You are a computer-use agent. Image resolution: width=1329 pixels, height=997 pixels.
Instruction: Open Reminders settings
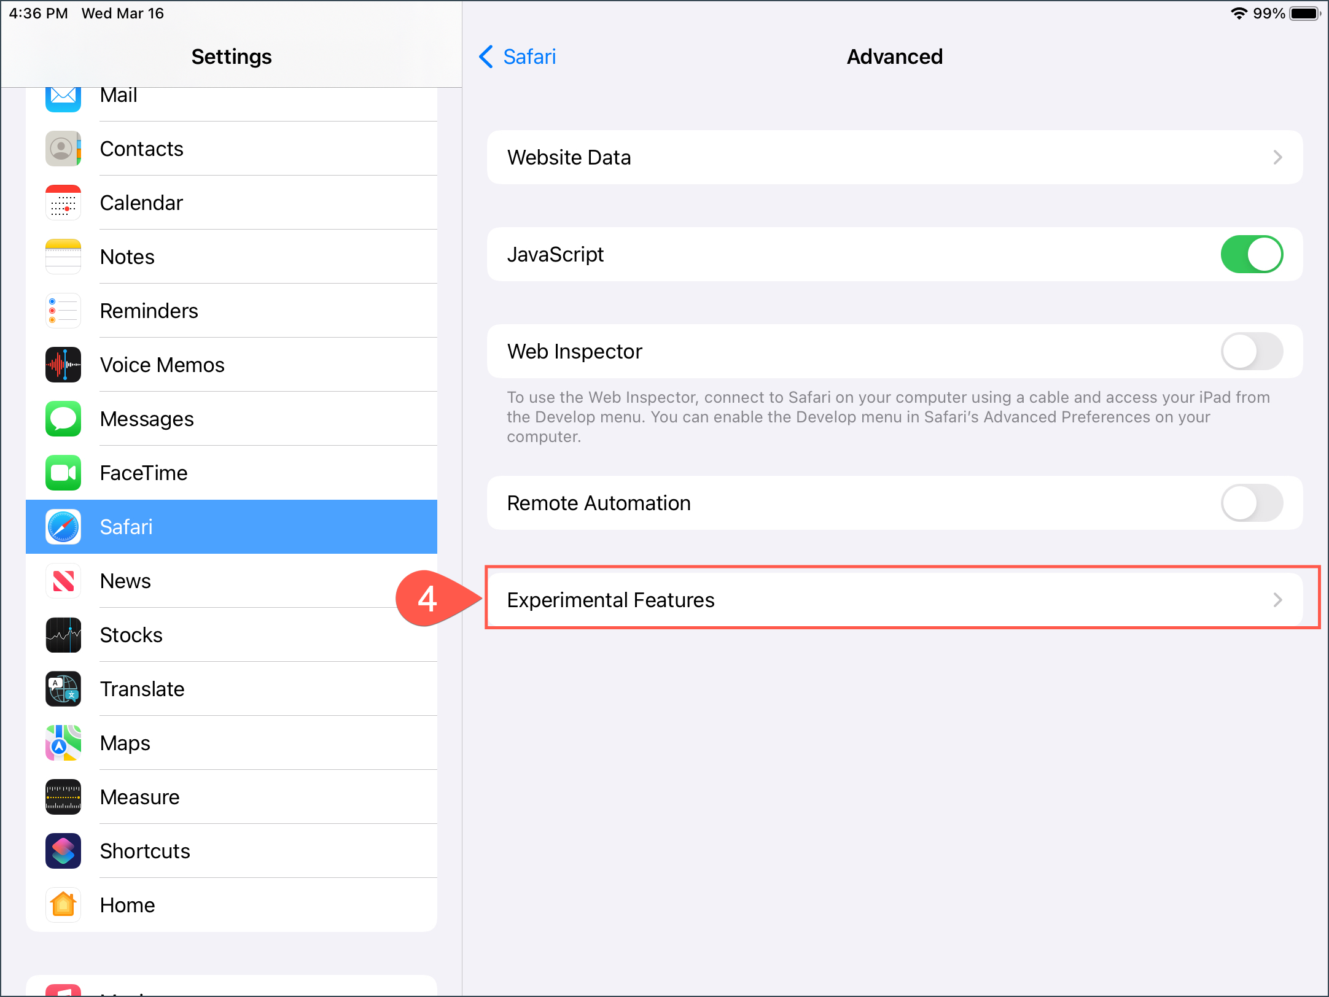(x=232, y=311)
